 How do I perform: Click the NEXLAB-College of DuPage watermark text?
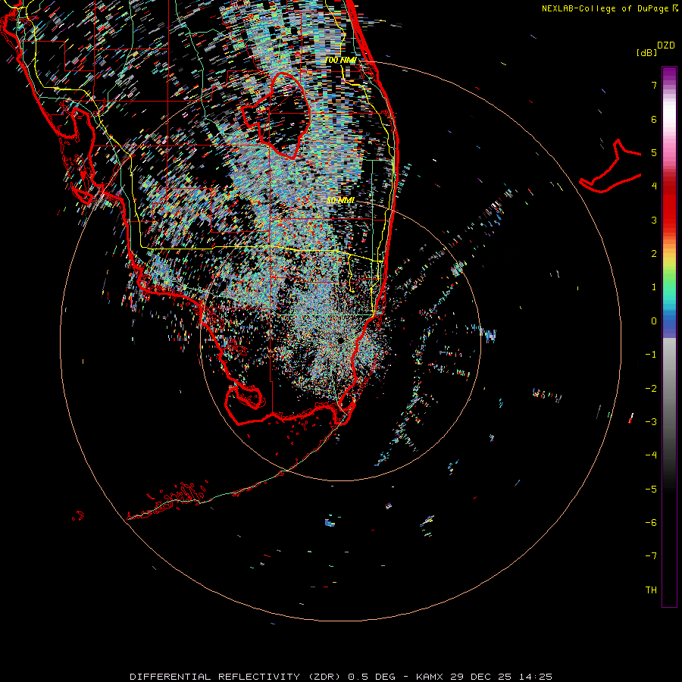[x=609, y=8]
